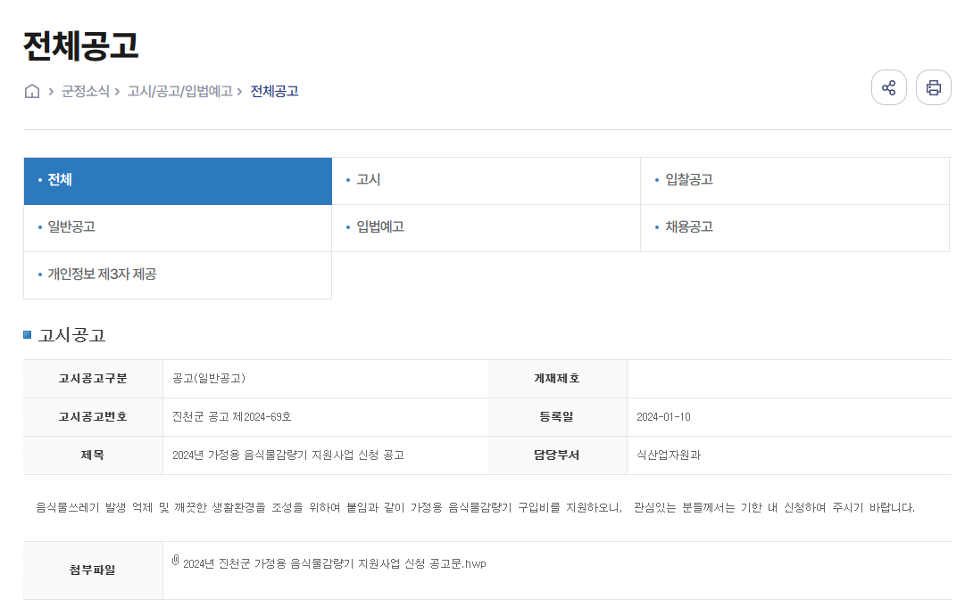Download the 공고문.hwp attachment file
Viewport: 965px width, 607px height.
334,564
